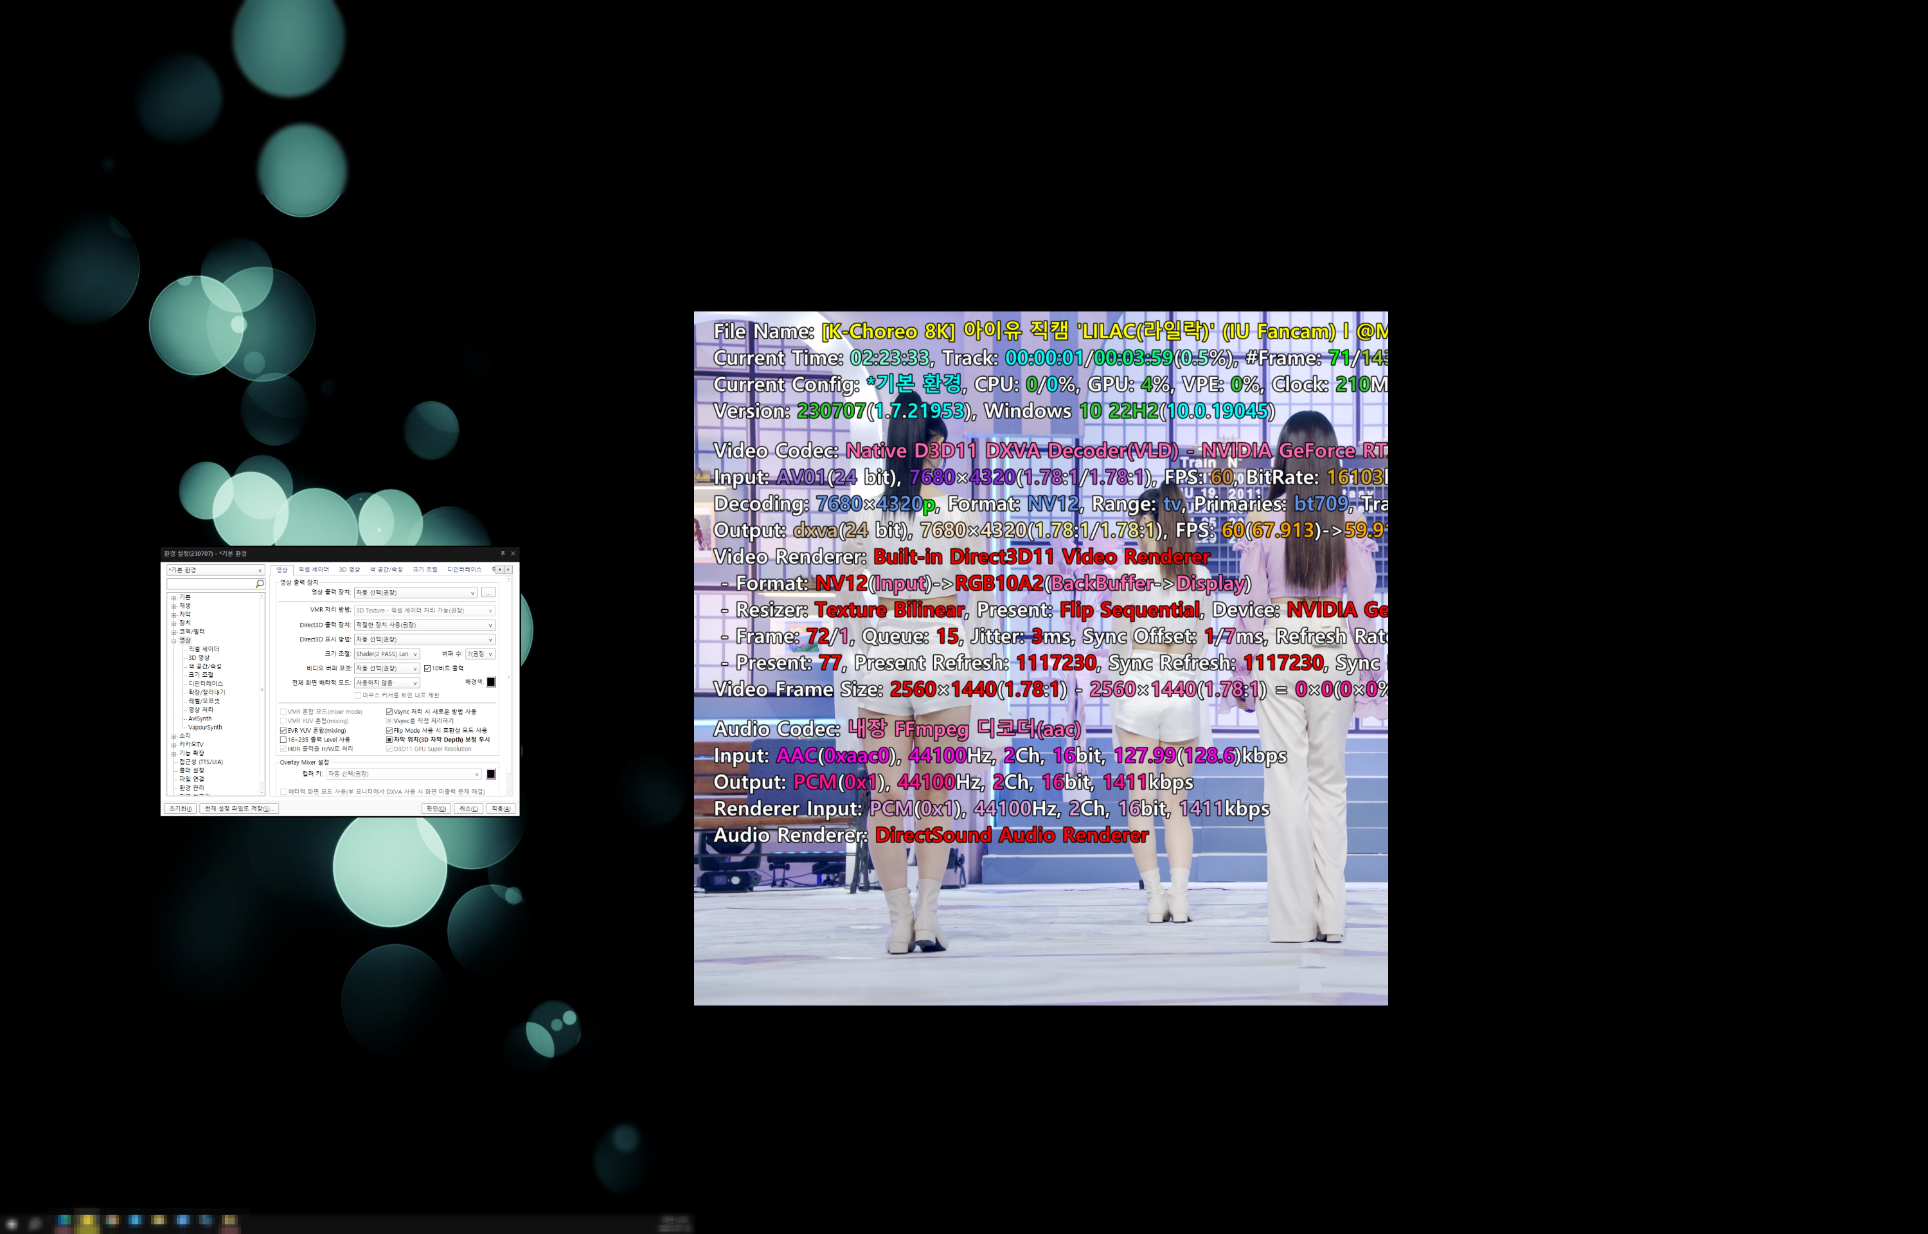
Task: Switch to the 디인터레이스 tab
Action: pos(464,569)
